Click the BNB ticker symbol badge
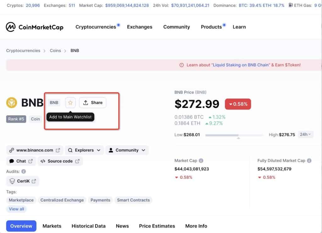Image resolution: width=322 pixels, height=233 pixels. coord(54,103)
